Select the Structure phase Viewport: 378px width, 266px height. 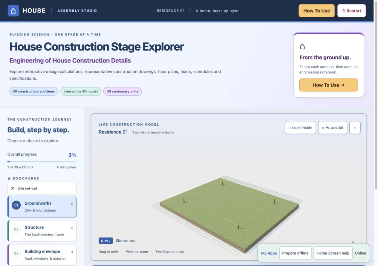click(x=42, y=231)
